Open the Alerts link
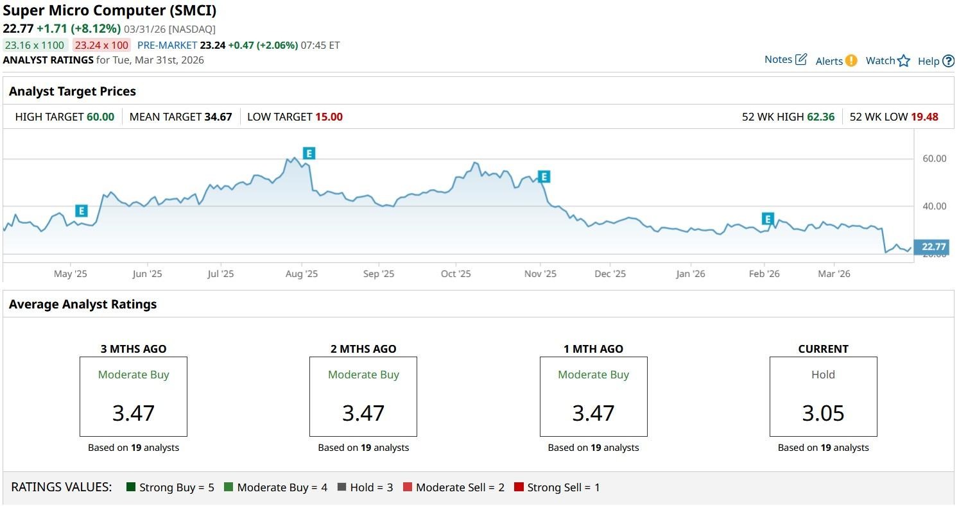Image resolution: width=959 pixels, height=506 pixels. (829, 61)
